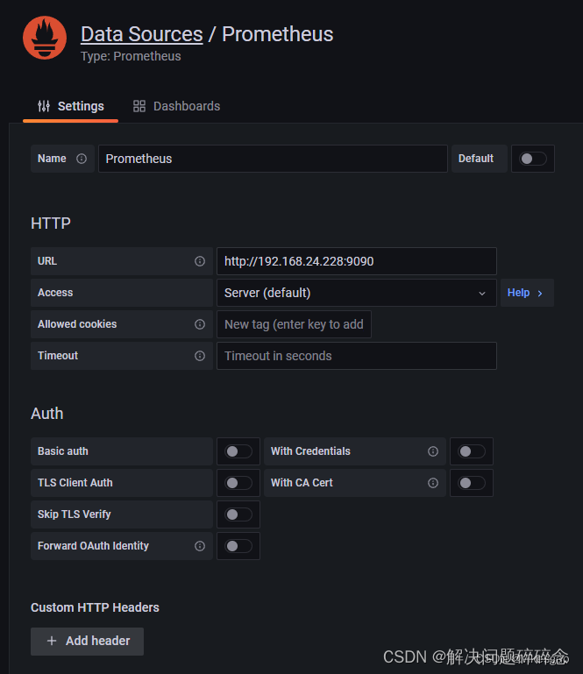583x674 pixels.
Task: Switch to the Settings tab
Action: point(70,106)
